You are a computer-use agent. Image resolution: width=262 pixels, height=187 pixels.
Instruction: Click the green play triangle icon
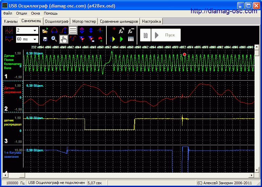click(x=121, y=39)
